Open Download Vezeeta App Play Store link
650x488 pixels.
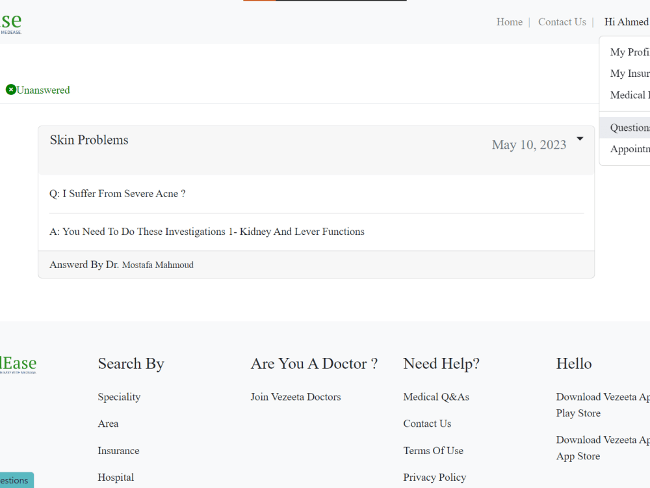[603, 405]
